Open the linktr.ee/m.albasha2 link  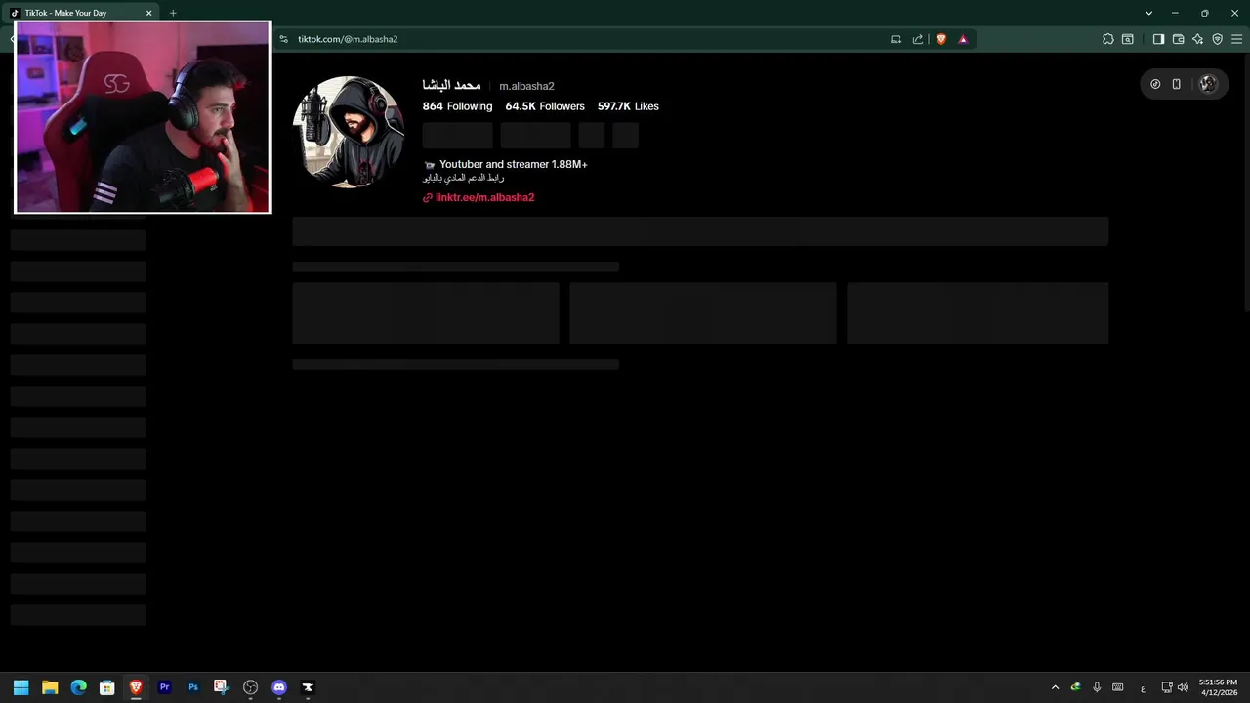(484, 197)
